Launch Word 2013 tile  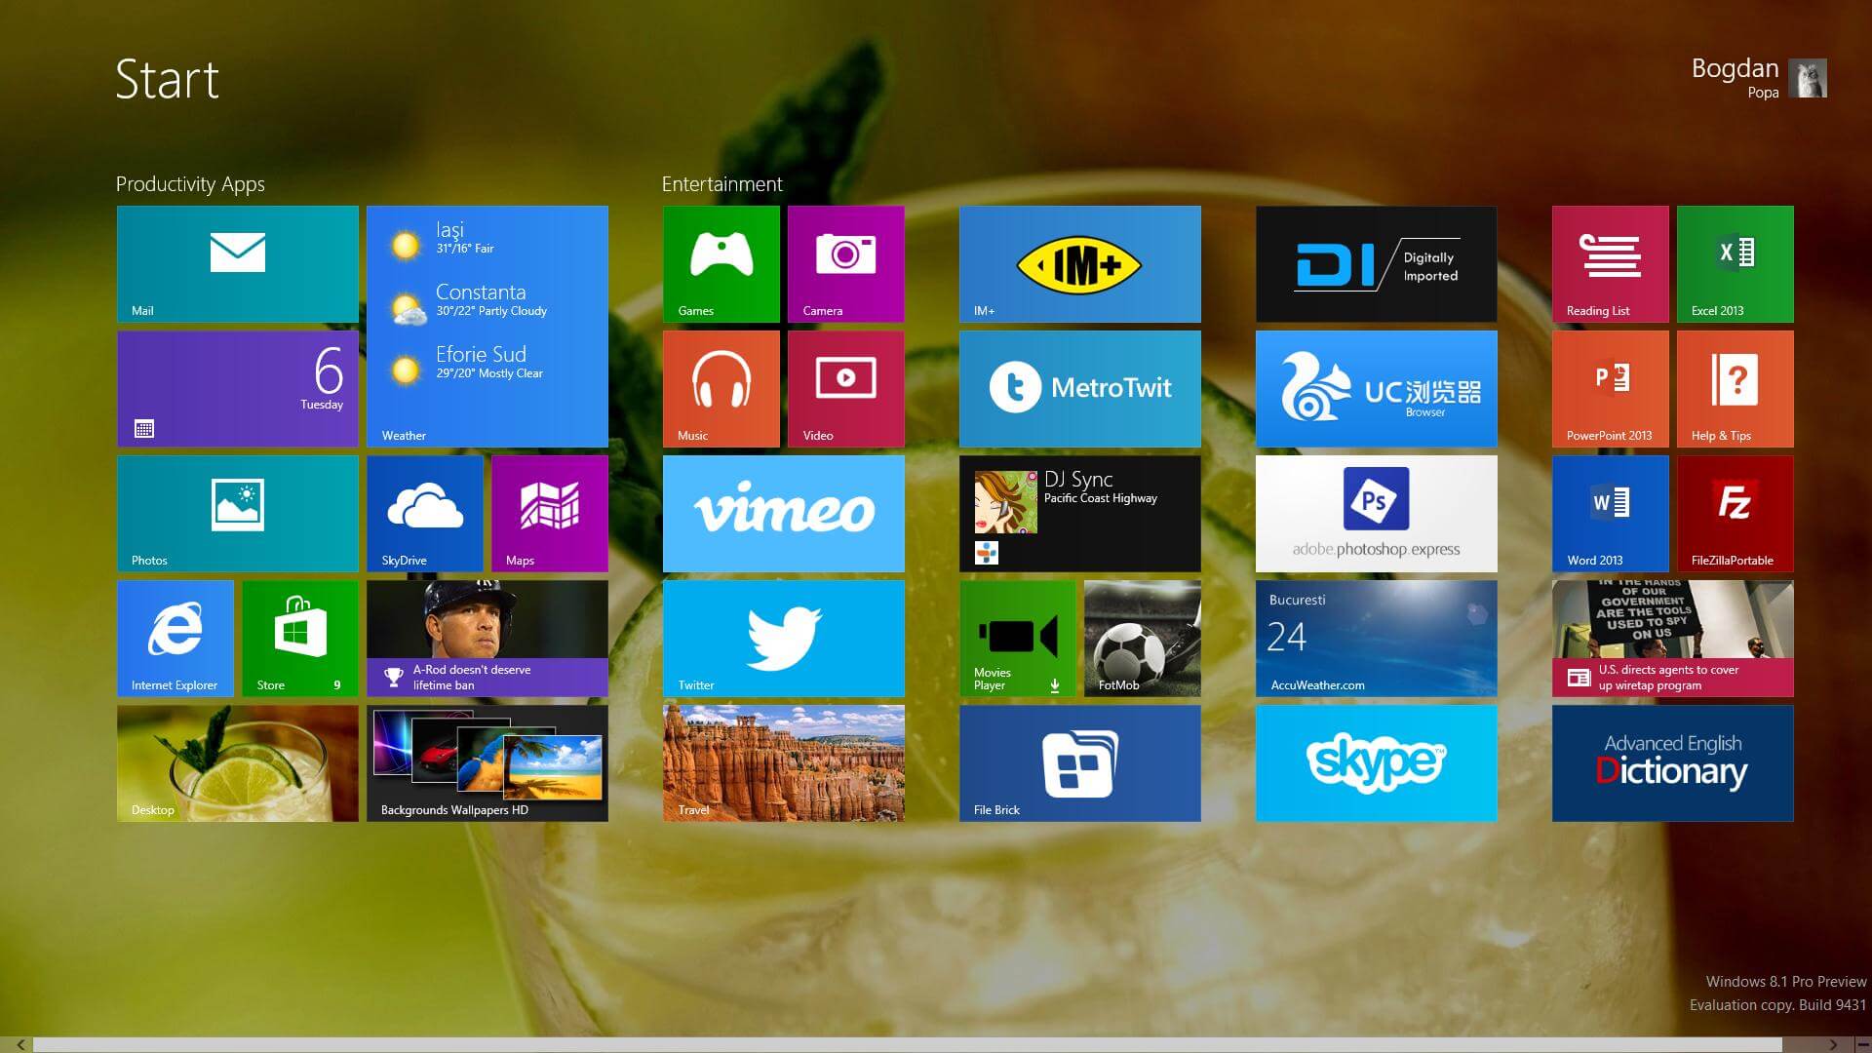[1611, 514]
